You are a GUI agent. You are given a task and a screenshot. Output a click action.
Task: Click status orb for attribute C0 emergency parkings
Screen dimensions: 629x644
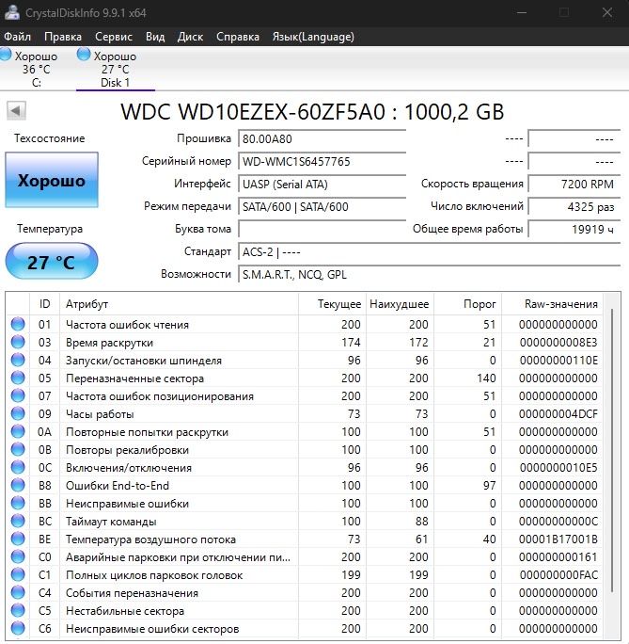(x=18, y=557)
